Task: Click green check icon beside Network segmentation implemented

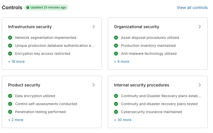Action: 10,38
